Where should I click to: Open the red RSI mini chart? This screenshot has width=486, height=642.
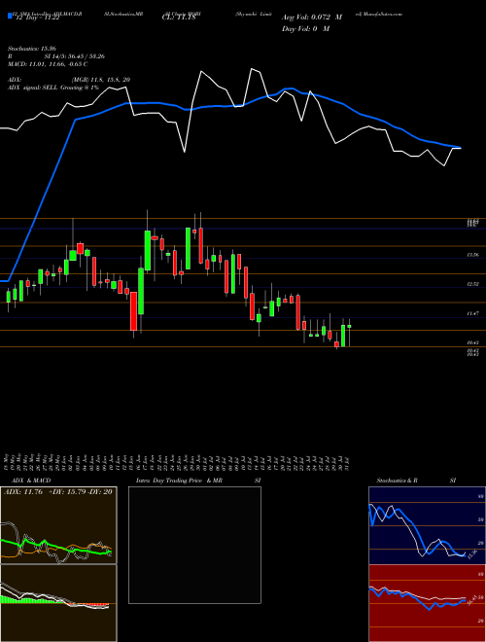427,603
